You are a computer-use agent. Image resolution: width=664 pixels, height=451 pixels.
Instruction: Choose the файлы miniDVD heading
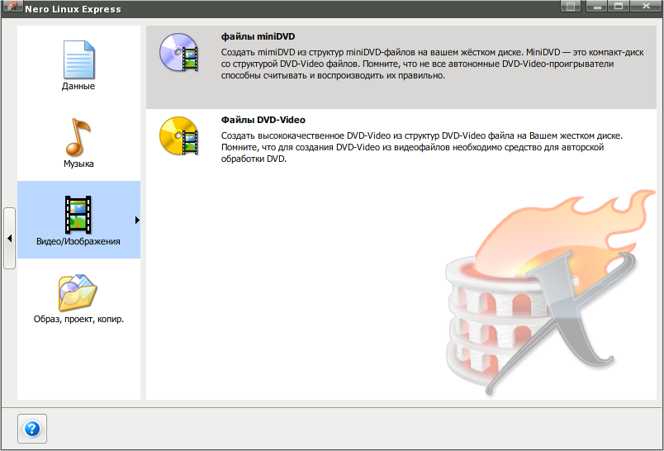tap(258, 37)
